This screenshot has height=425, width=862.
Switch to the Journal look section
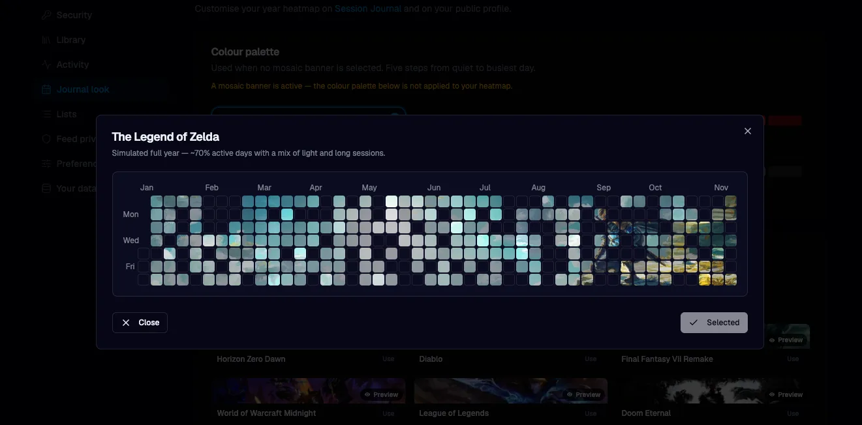coord(83,89)
